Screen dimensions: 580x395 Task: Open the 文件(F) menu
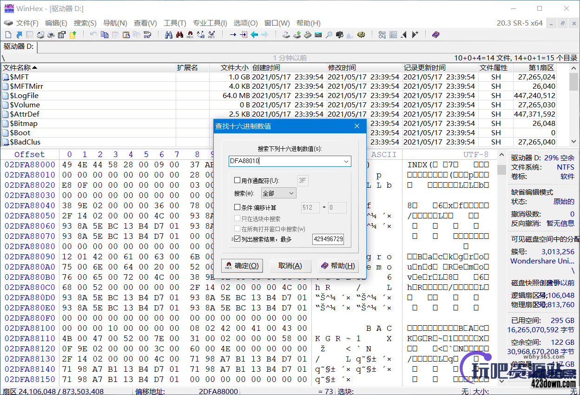tap(27, 23)
